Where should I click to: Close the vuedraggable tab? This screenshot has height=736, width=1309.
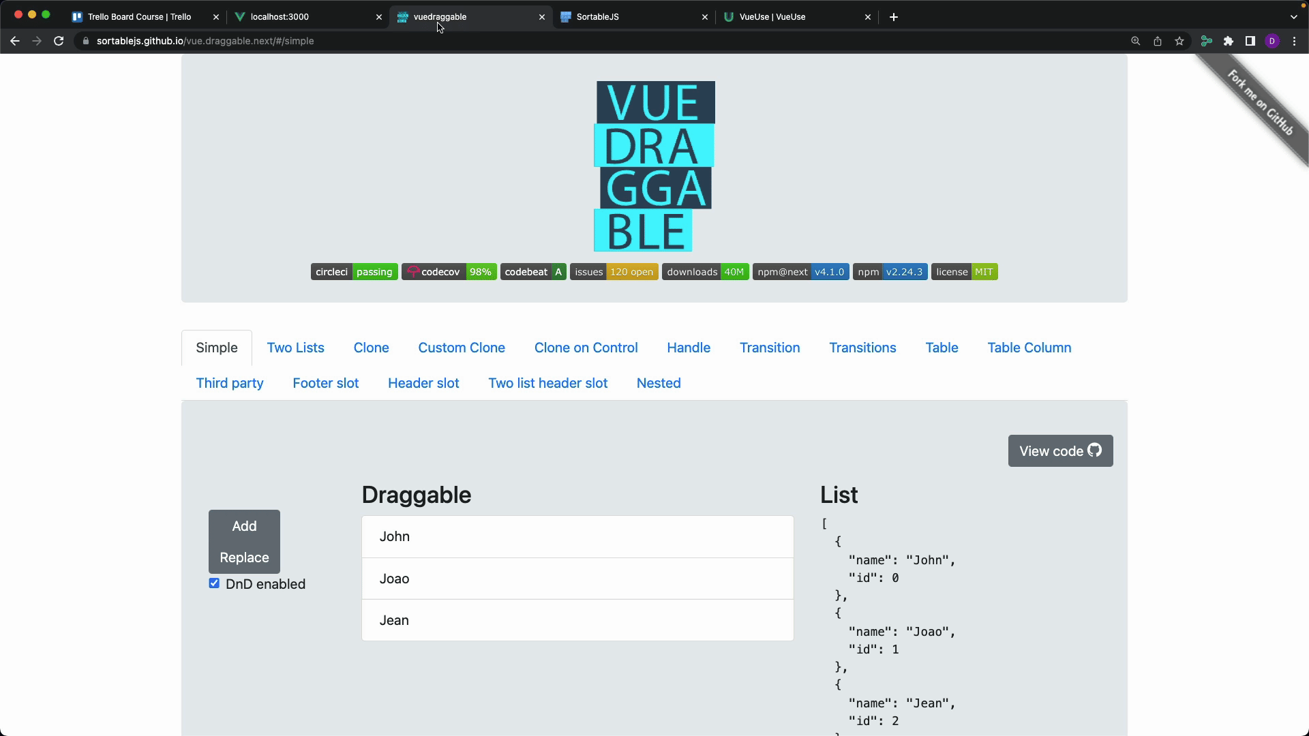coord(542,17)
